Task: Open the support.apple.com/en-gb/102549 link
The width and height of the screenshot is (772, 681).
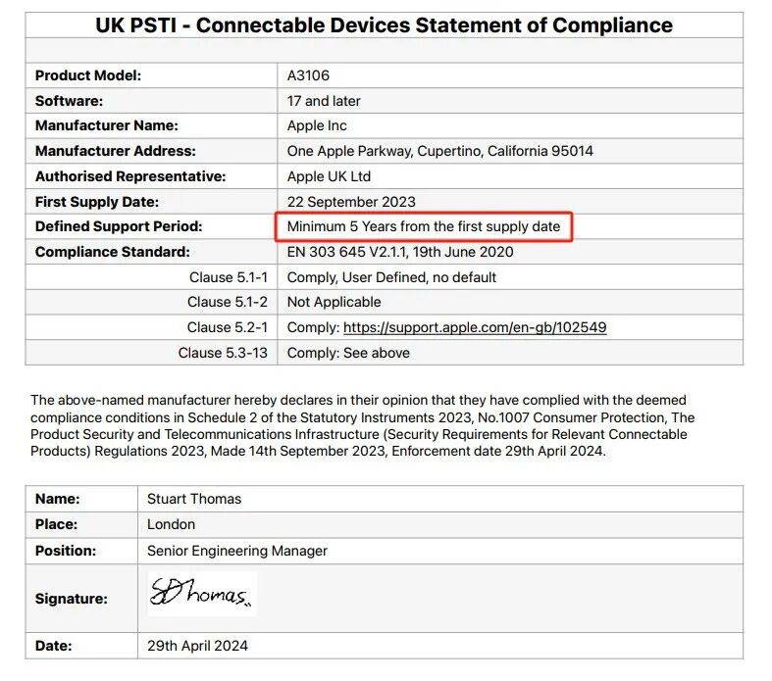Action: click(474, 327)
